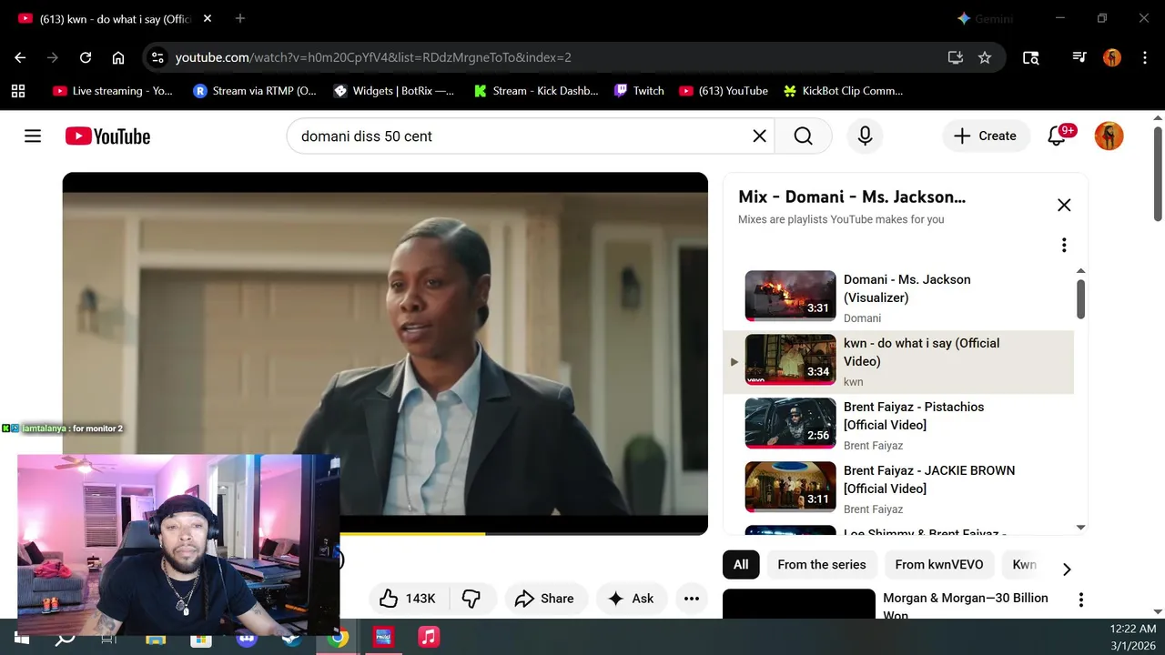This screenshot has width=1165, height=655.
Task: Show more filter chips with arrow
Action: pos(1067,569)
